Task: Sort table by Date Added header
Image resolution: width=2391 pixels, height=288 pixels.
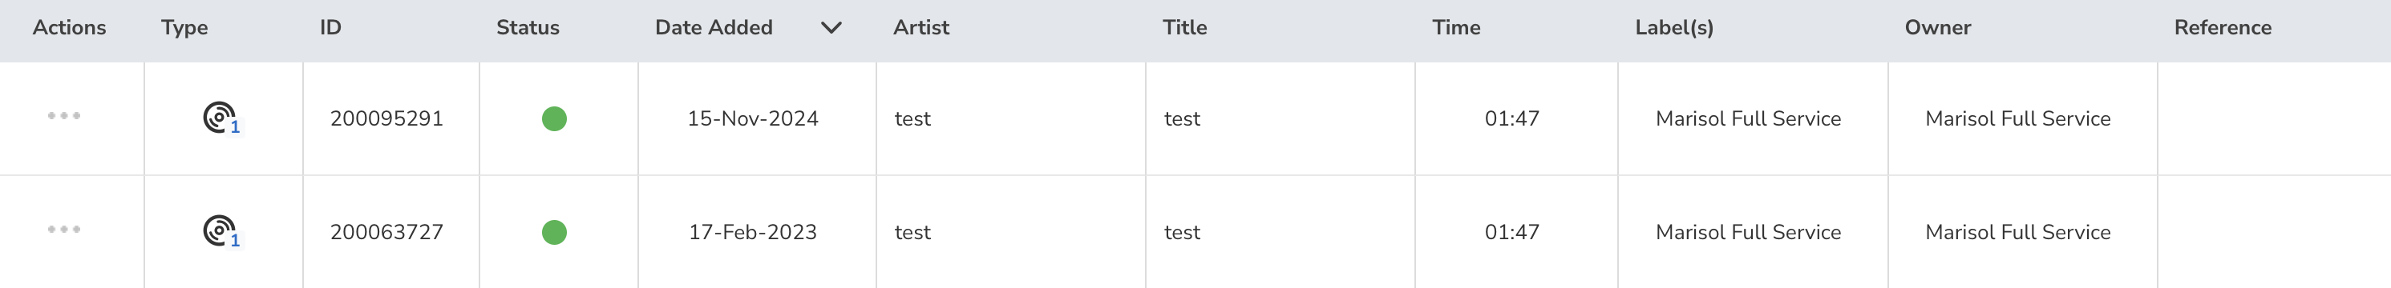Action: [x=713, y=28]
